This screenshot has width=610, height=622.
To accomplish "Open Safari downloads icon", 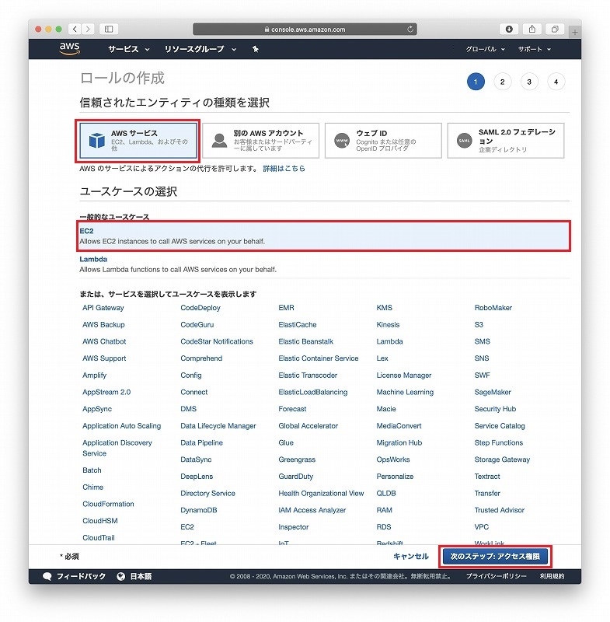I will pos(509,29).
